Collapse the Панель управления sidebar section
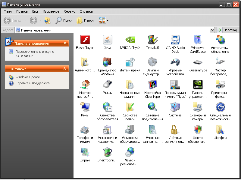 point(65,43)
